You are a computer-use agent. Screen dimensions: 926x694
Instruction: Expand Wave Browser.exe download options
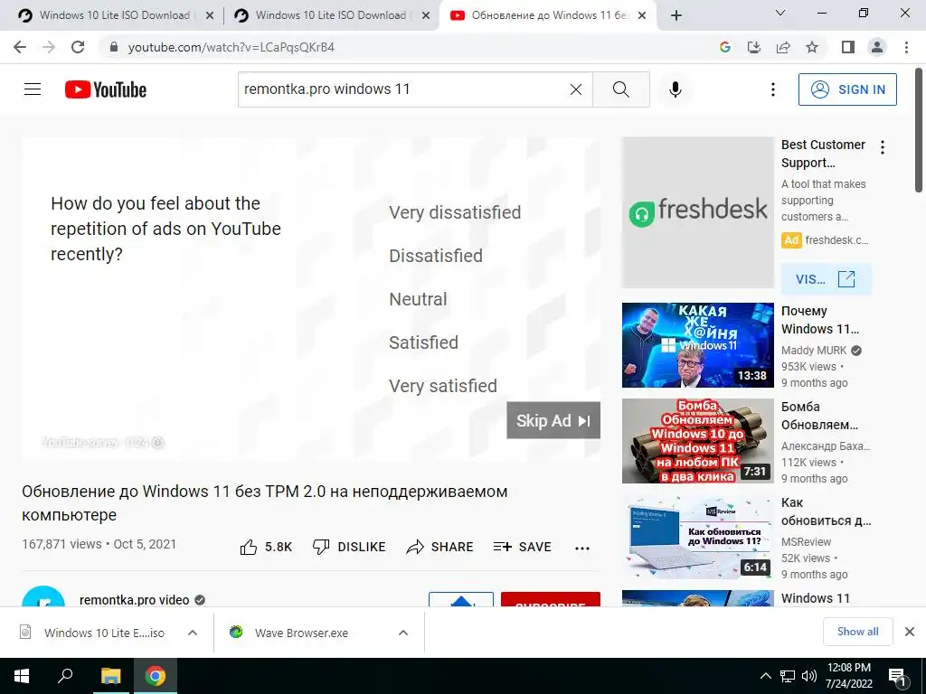click(403, 633)
